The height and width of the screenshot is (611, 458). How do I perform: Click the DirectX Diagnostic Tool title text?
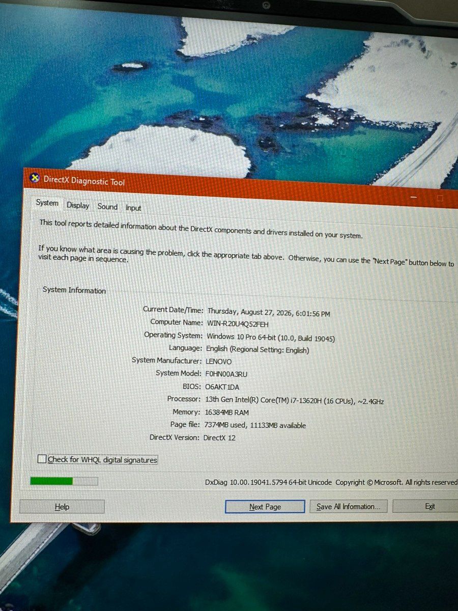(x=84, y=180)
